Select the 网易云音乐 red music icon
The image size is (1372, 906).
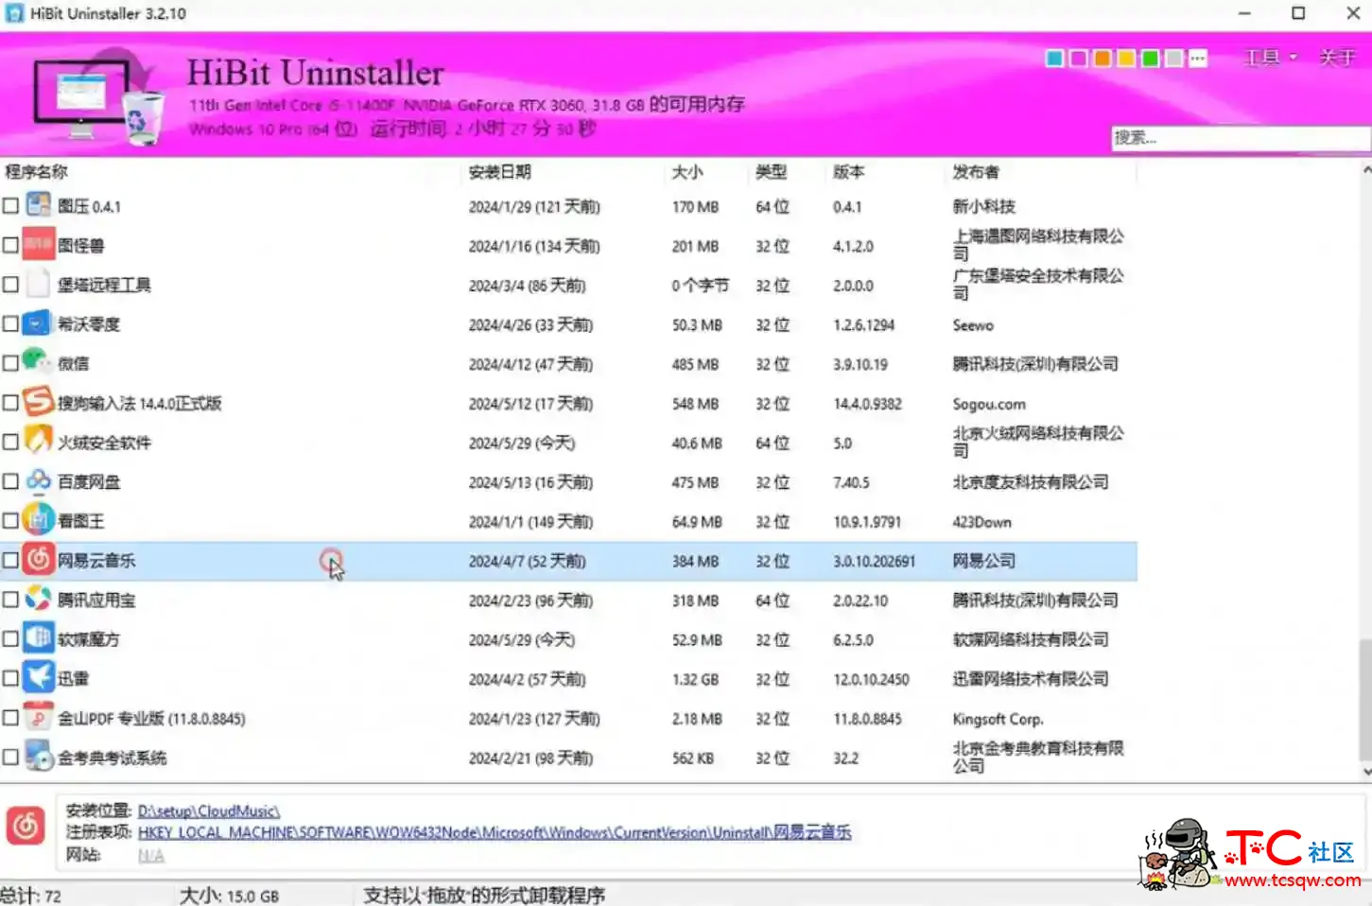38,559
